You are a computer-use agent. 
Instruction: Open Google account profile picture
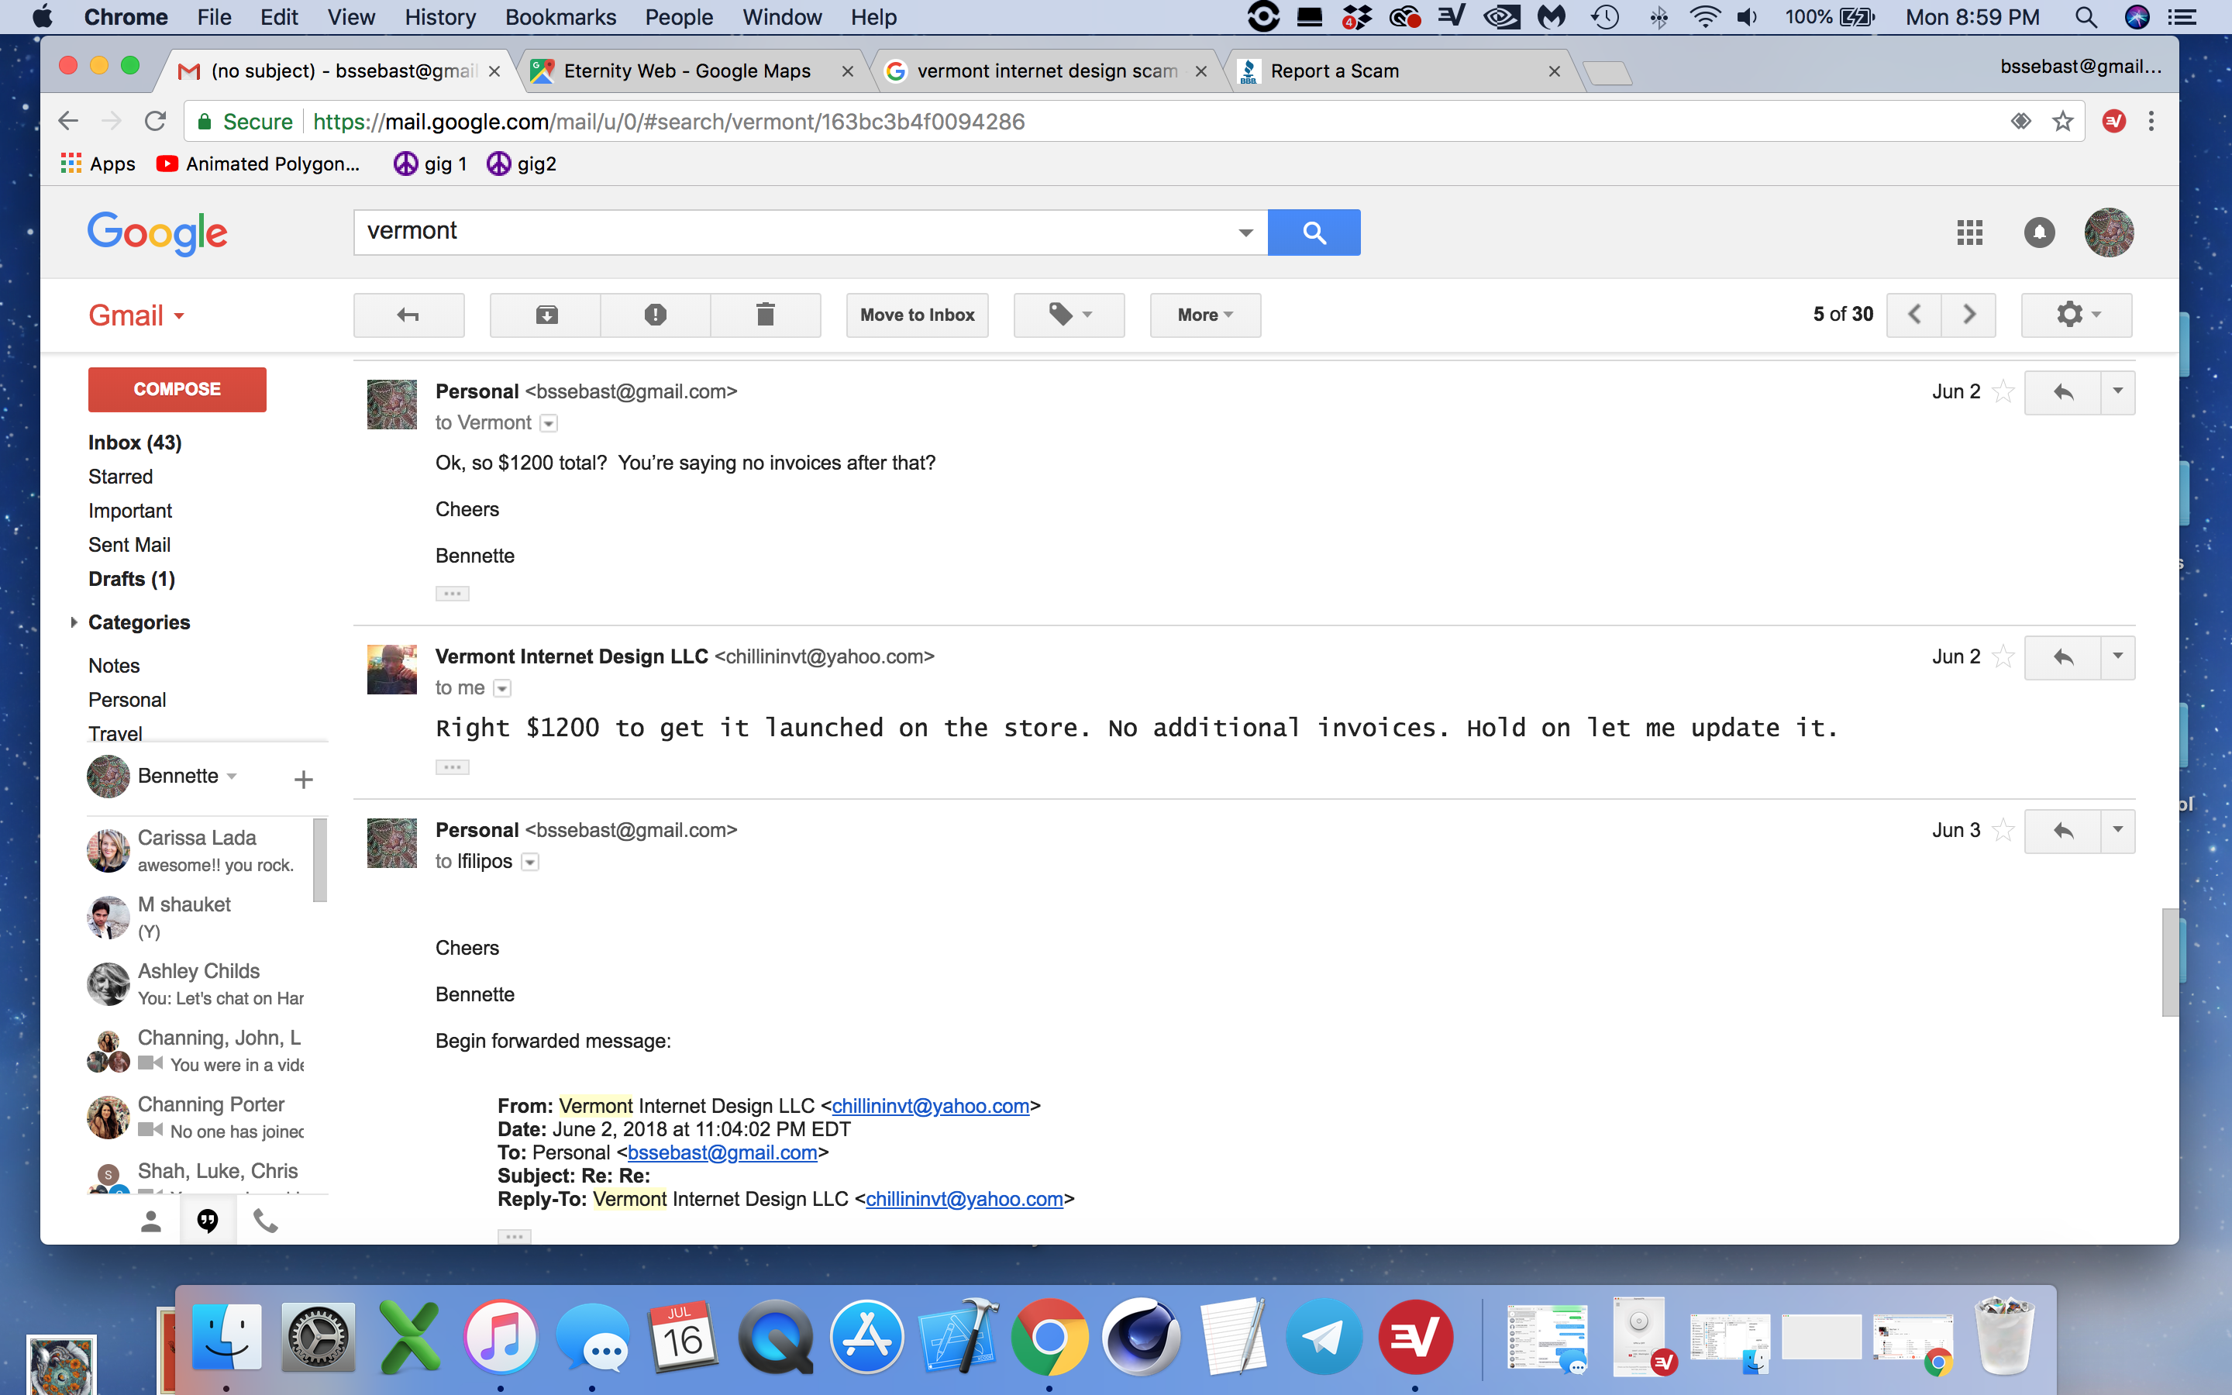coord(2109,232)
